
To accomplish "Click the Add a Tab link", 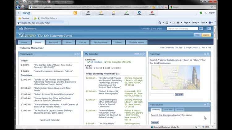I will tap(206, 48).
